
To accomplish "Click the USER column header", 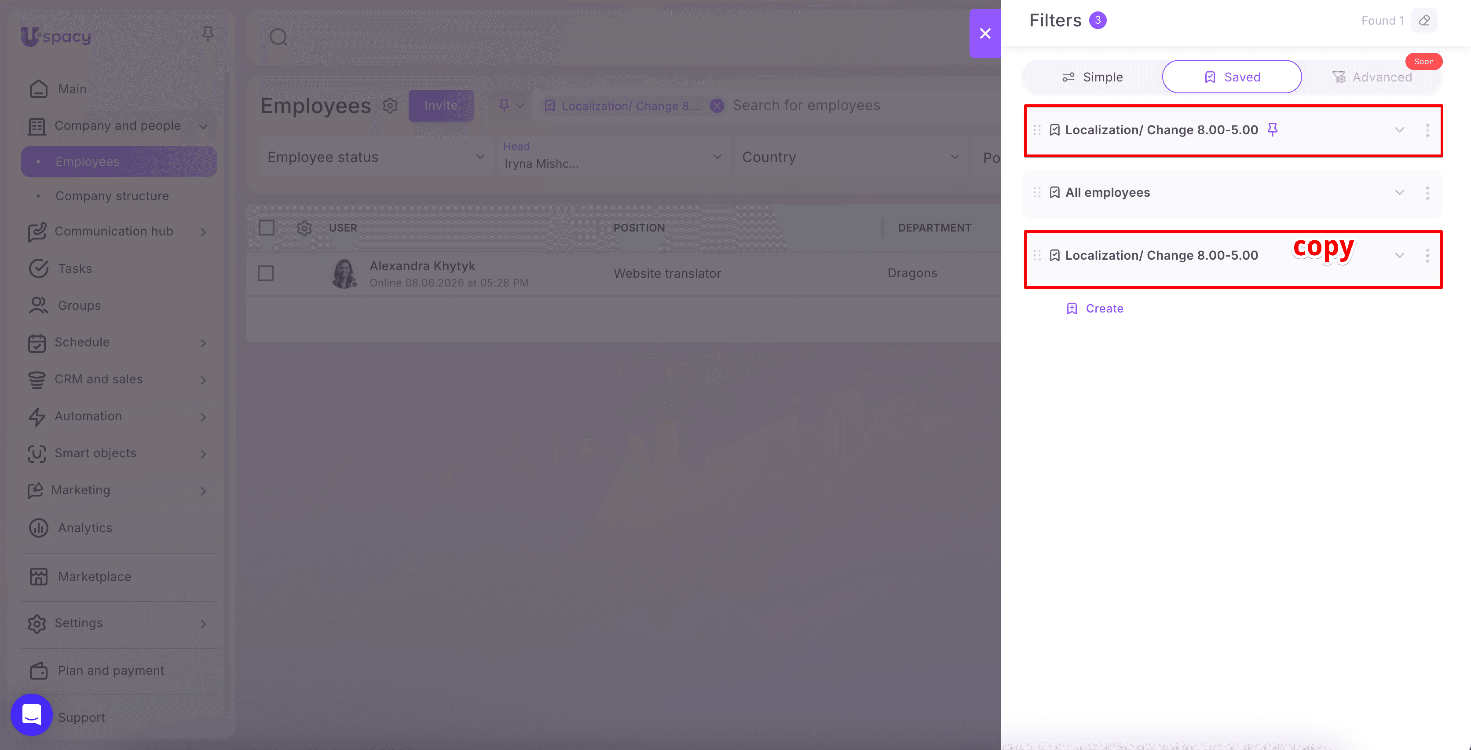I will tap(343, 228).
